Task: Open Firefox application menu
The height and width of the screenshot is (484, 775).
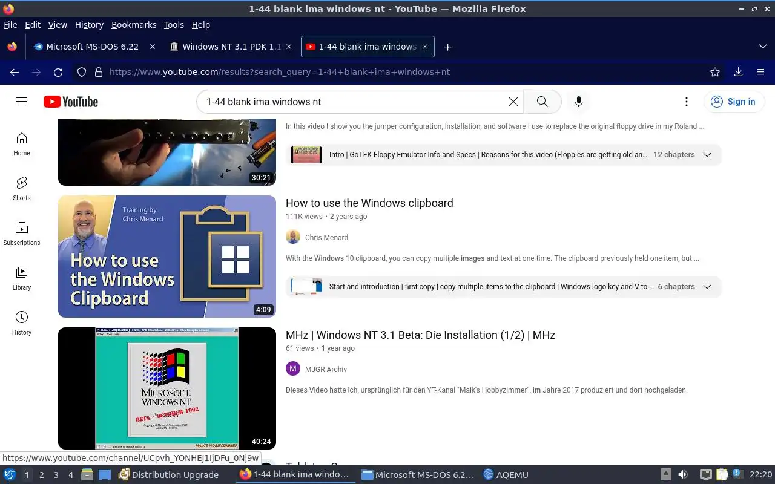Action: [760, 72]
